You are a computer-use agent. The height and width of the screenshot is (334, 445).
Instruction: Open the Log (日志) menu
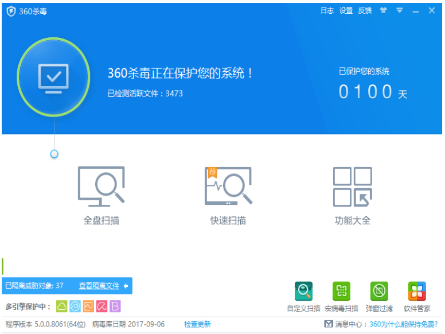click(327, 11)
